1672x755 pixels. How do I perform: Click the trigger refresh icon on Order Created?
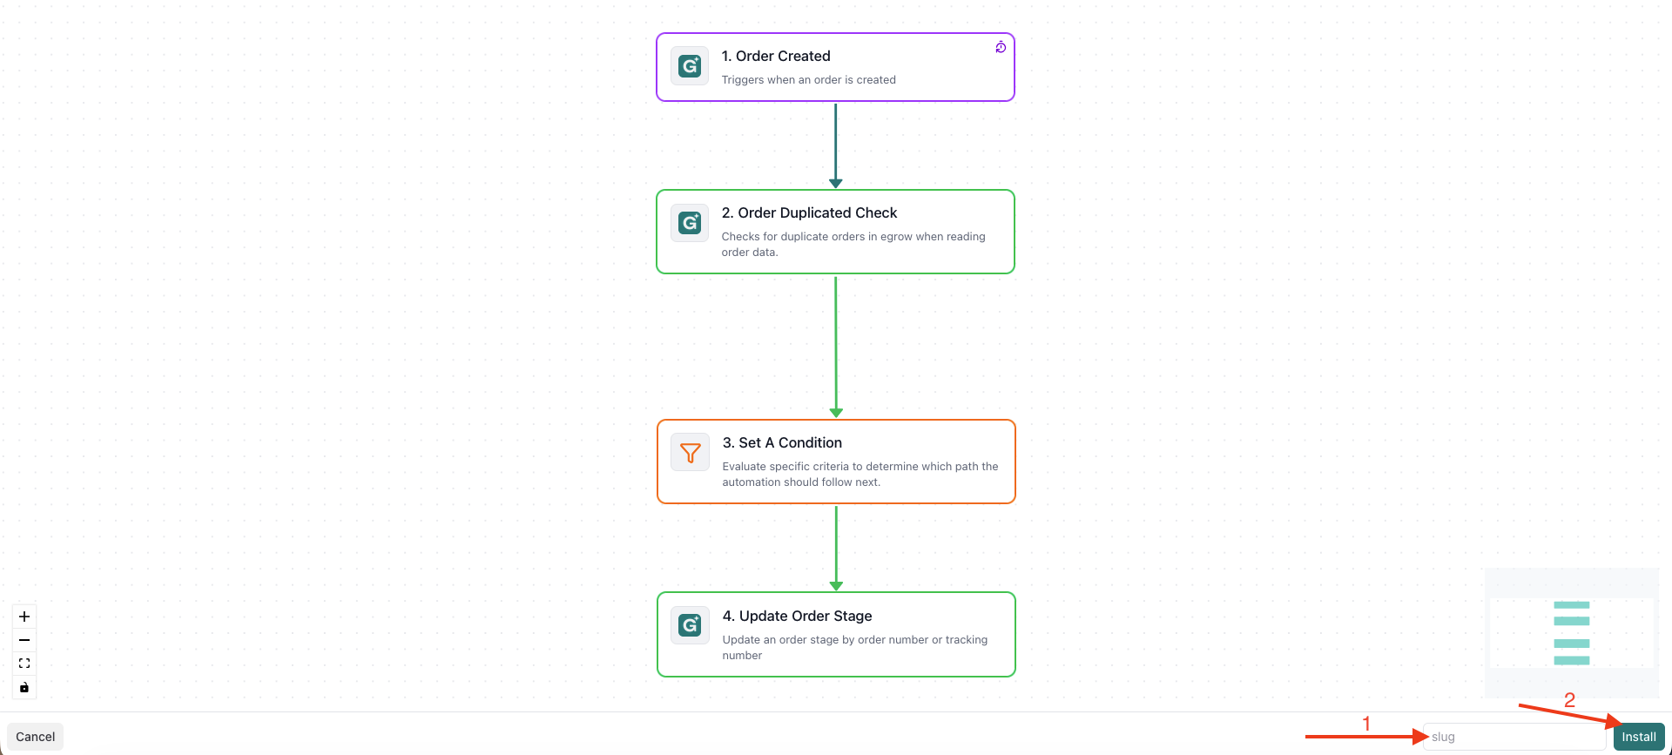point(1001,47)
